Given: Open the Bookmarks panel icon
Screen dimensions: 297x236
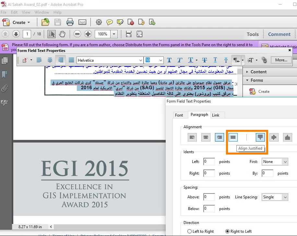Looking at the screenshot, I should [5, 74].
